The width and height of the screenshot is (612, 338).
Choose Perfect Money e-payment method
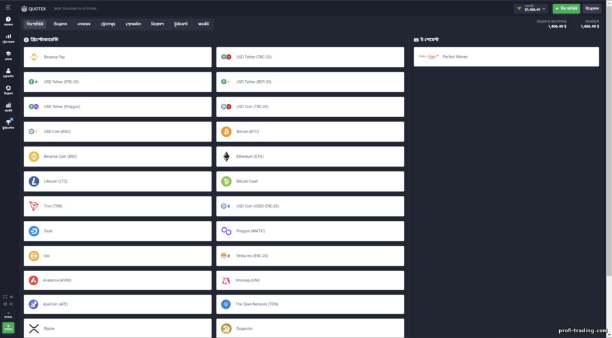506,57
